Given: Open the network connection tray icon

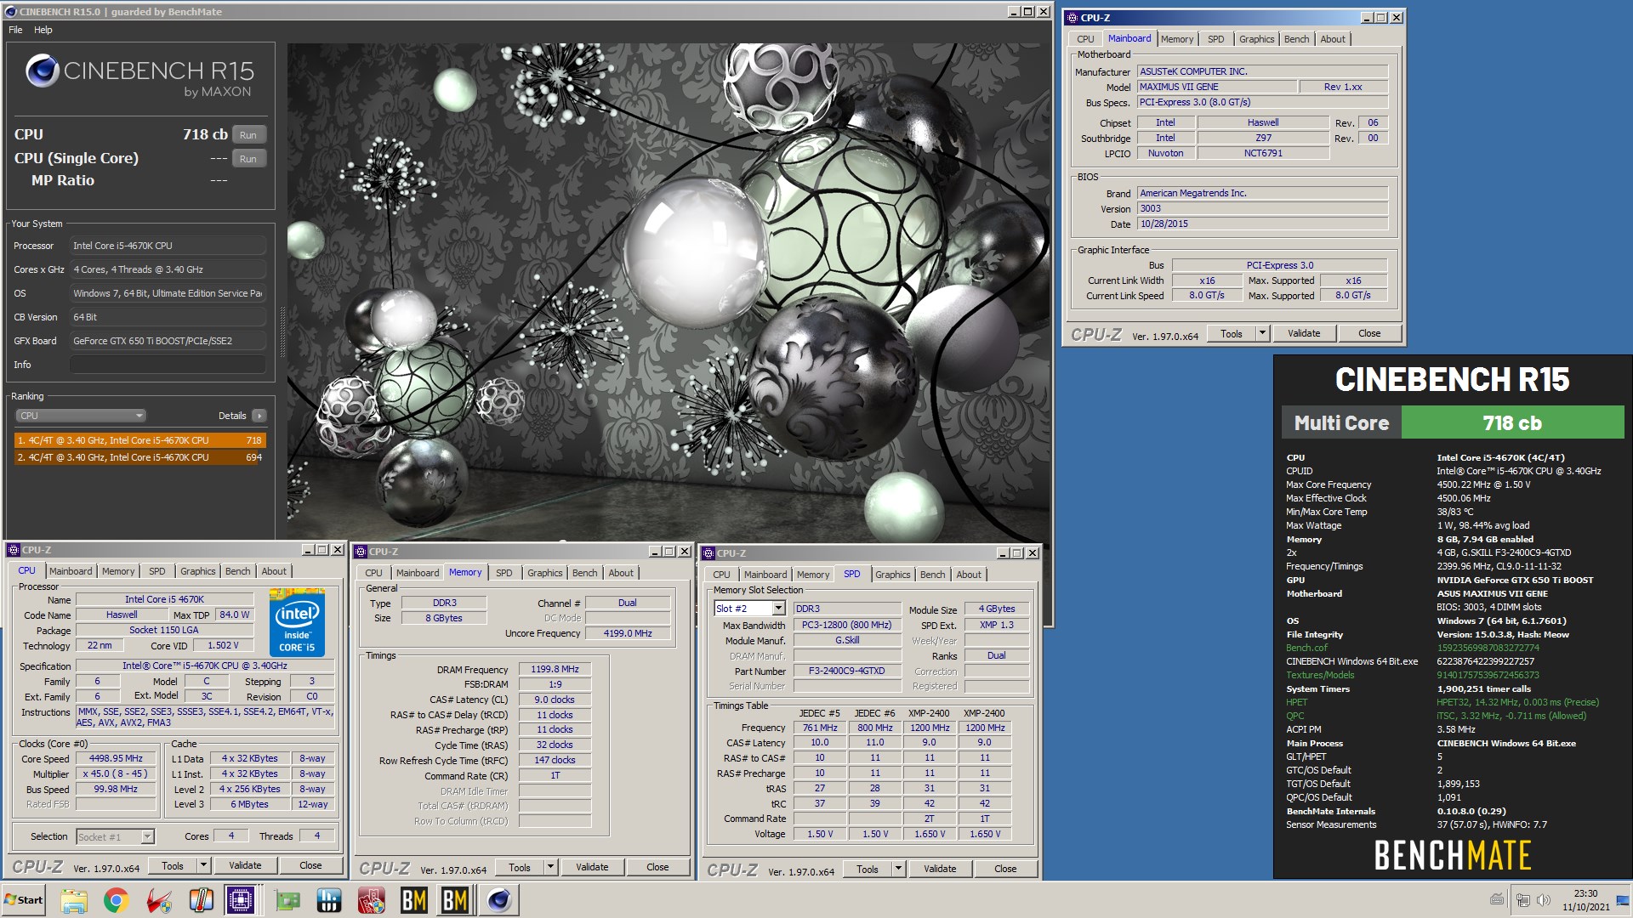Looking at the screenshot, I should [x=1523, y=900].
